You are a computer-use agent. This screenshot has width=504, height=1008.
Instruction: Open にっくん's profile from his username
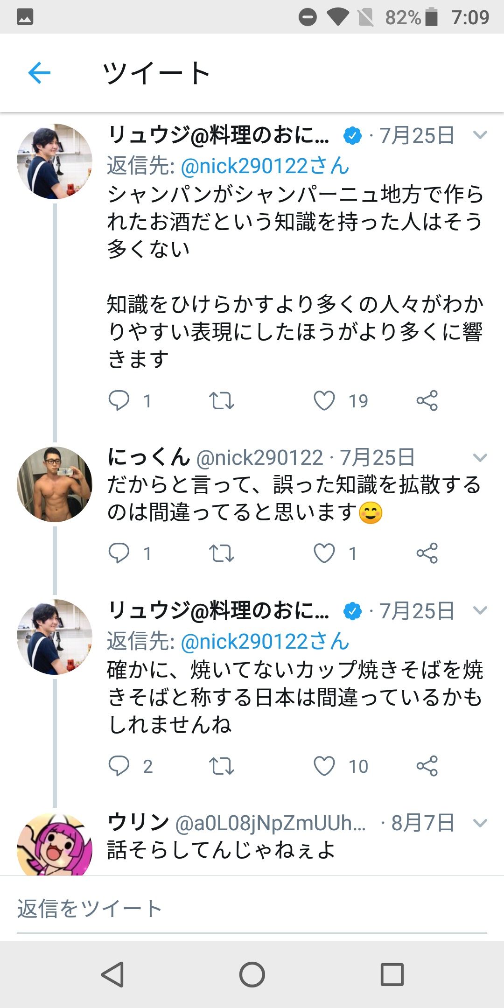pyautogui.click(x=149, y=457)
